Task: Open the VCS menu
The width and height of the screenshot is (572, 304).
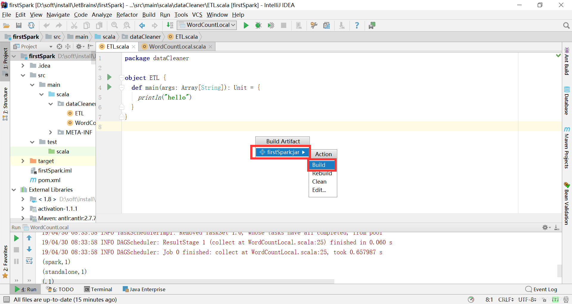Action: (x=197, y=15)
